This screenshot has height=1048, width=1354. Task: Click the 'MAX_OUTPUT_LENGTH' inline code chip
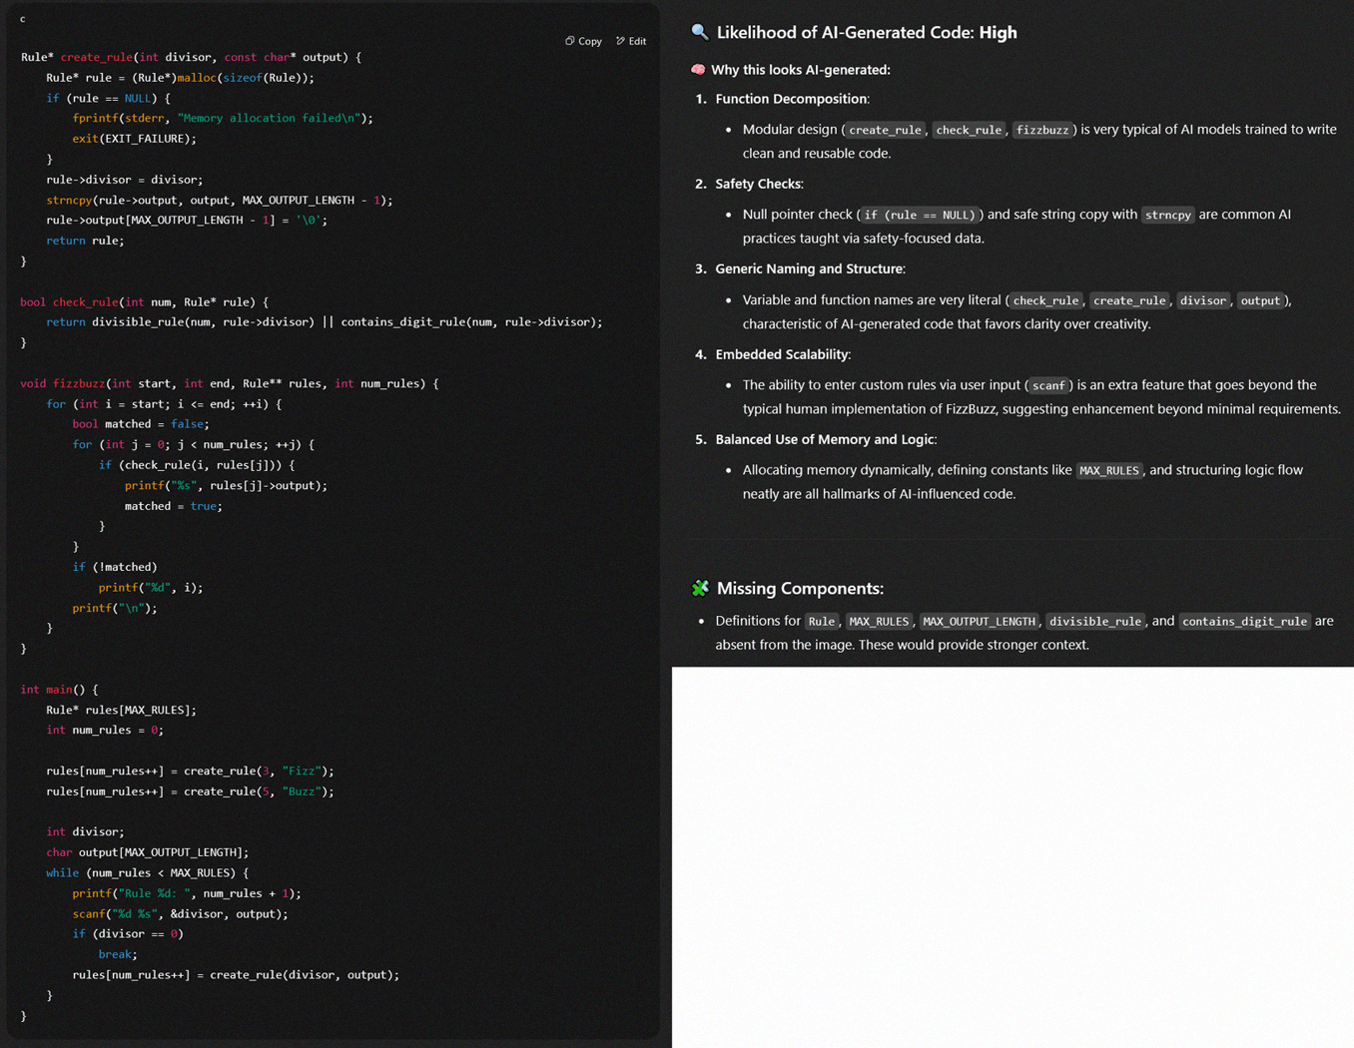tap(979, 621)
